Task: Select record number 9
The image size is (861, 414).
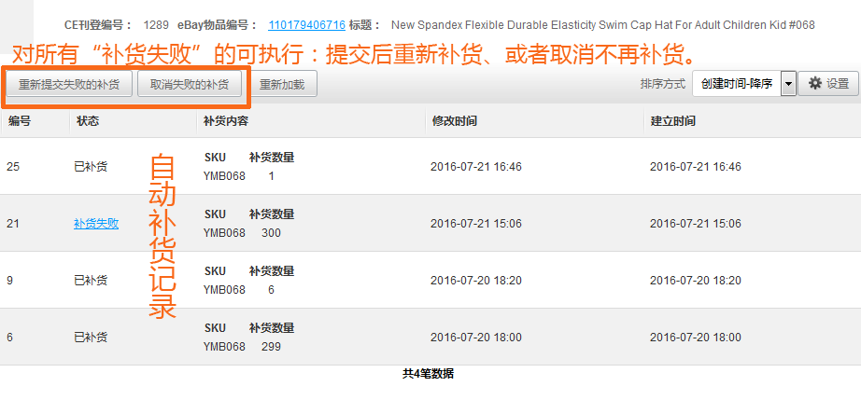Action: click(x=10, y=281)
